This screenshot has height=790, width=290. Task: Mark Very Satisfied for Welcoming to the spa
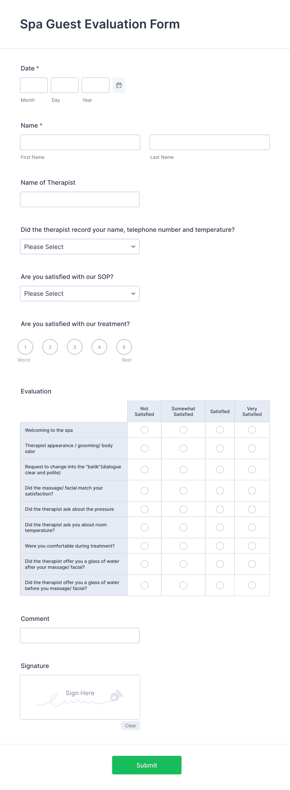coord(252,430)
